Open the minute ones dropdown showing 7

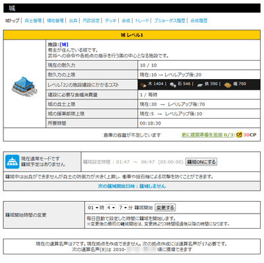(x=123, y=208)
